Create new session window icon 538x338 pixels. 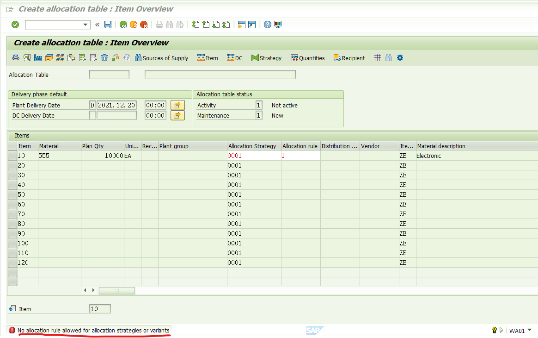coord(242,25)
